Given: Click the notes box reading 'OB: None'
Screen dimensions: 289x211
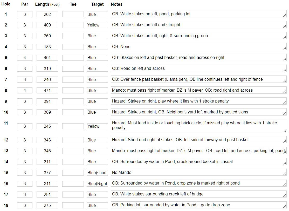Looking at the screenshot, I should (x=199, y=47).
